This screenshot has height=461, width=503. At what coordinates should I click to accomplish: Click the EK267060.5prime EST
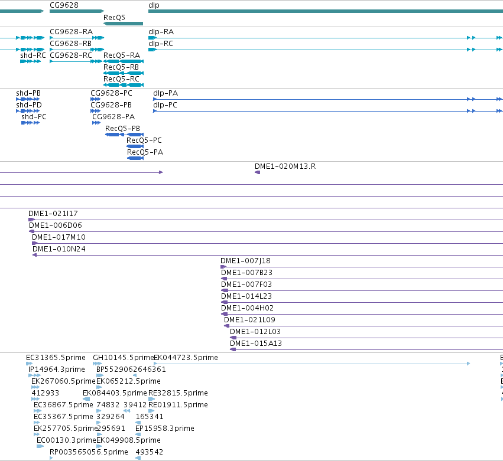(x=35, y=387)
